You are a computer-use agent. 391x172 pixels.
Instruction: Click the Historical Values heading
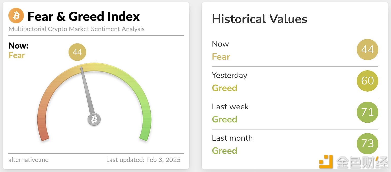pyautogui.click(x=259, y=19)
